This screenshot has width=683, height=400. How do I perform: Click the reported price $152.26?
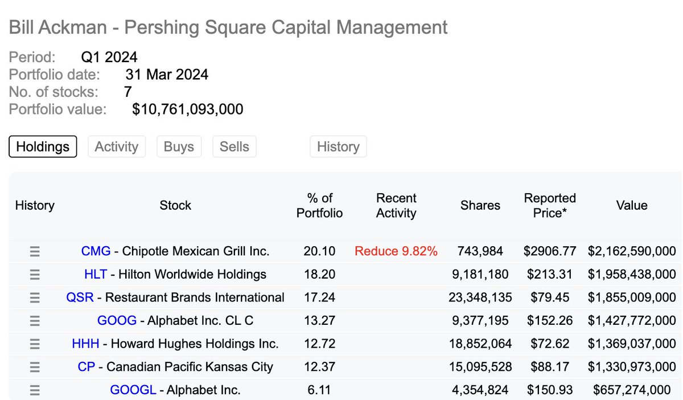[550, 321]
